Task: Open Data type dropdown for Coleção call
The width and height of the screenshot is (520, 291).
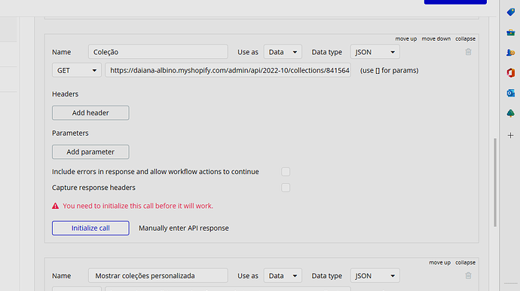Action: [375, 52]
